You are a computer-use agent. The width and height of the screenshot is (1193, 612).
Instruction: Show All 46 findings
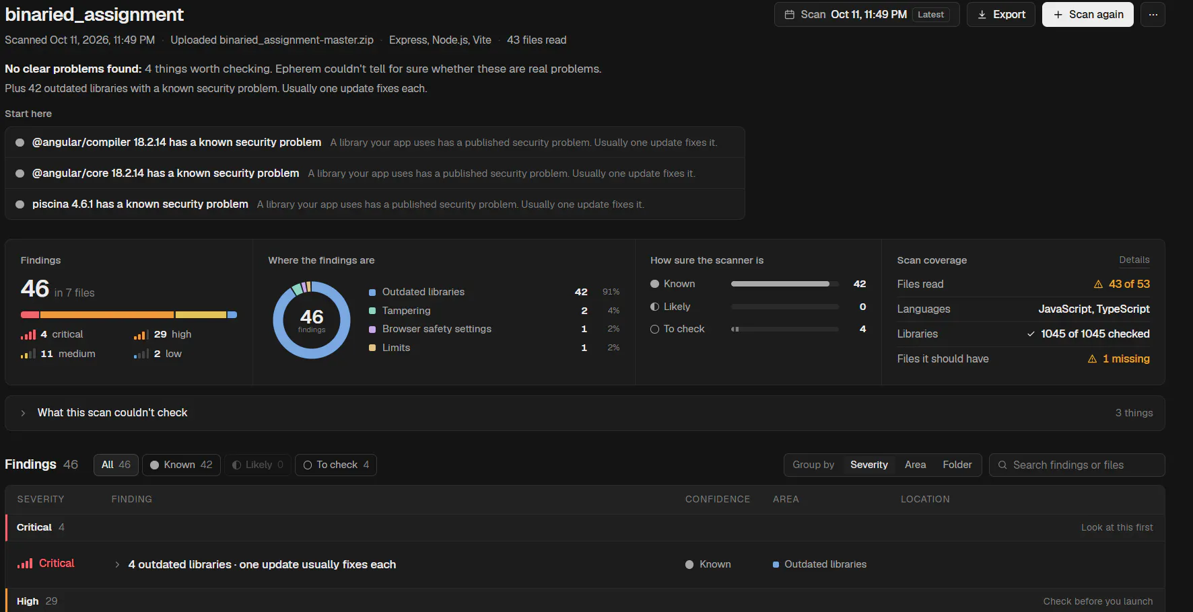(116, 465)
